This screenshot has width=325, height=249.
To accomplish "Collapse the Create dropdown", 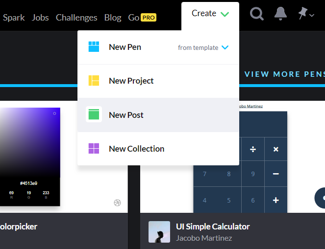I will (210, 14).
